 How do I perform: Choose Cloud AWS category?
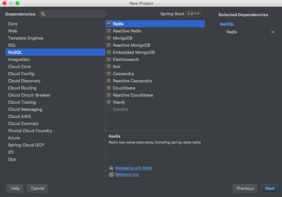(55, 116)
